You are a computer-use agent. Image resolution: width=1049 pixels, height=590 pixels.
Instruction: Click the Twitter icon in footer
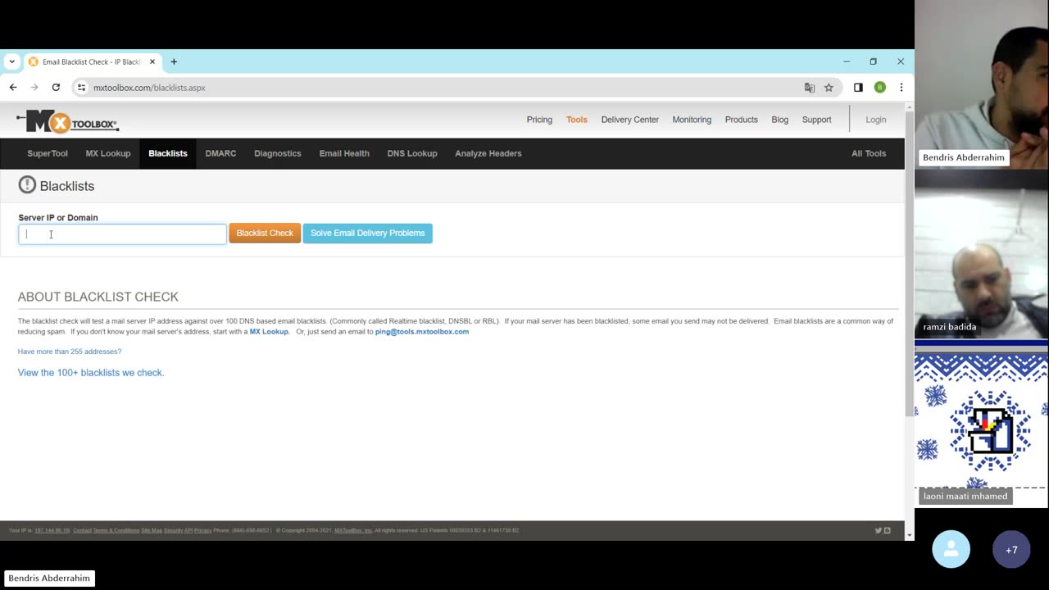coord(878,530)
